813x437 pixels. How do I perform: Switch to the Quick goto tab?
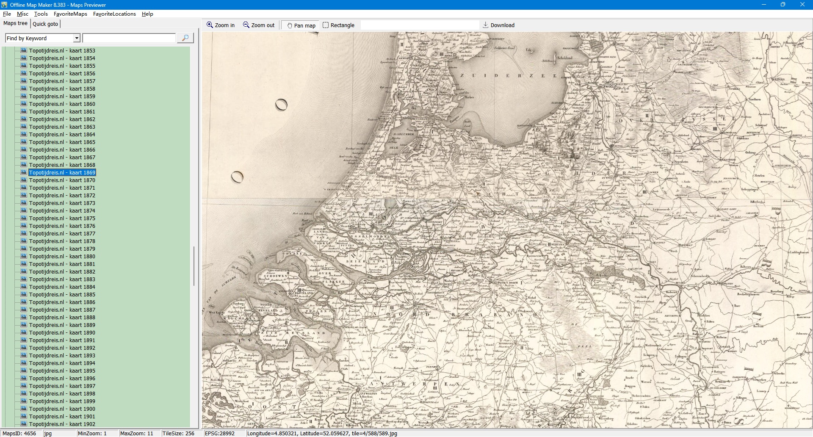(45, 24)
